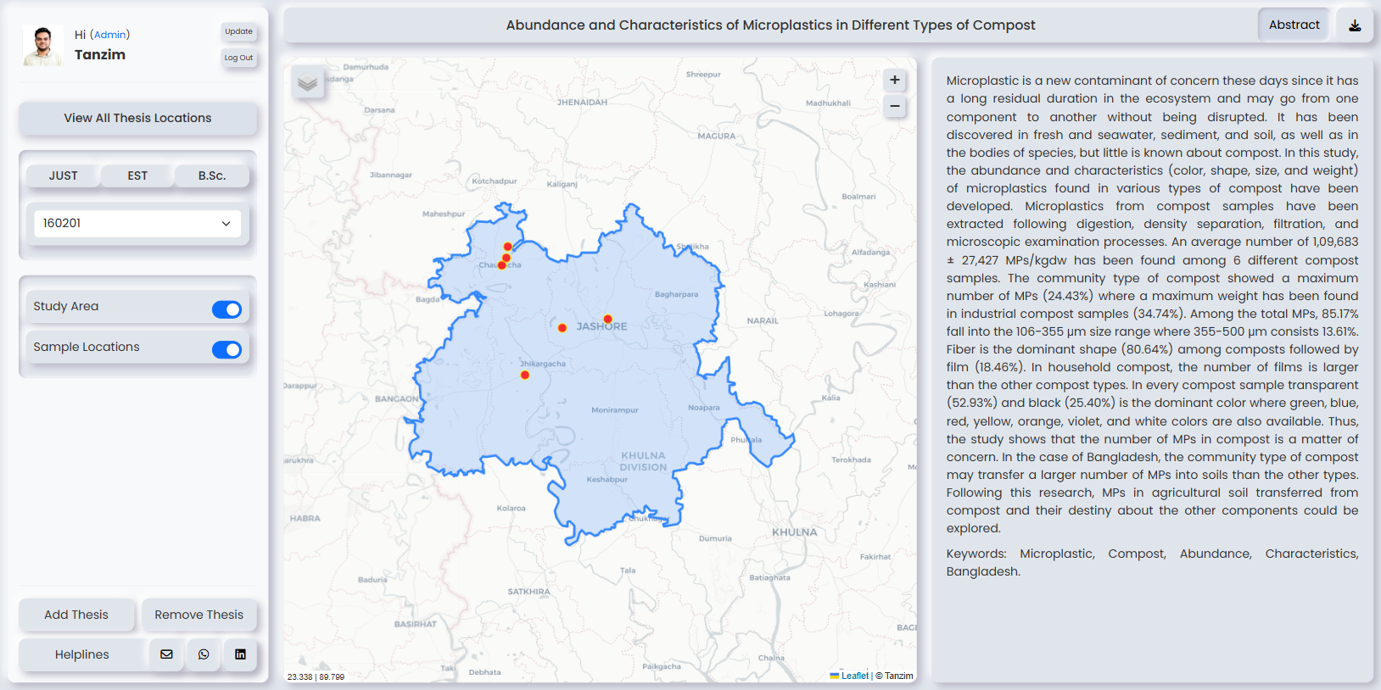The height and width of the screenshot is (690, 1381).
Task: Open the LinkedIn helpline icon
Action: click(x=240, y=654)
